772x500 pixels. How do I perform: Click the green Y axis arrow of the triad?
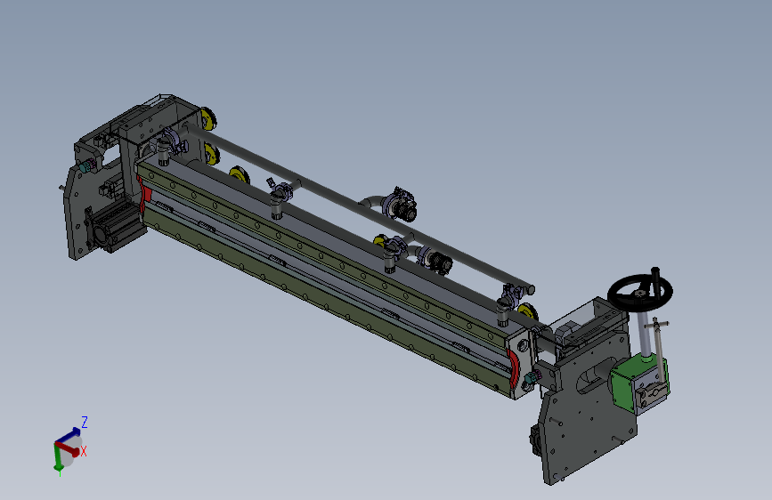pos(58,456)
